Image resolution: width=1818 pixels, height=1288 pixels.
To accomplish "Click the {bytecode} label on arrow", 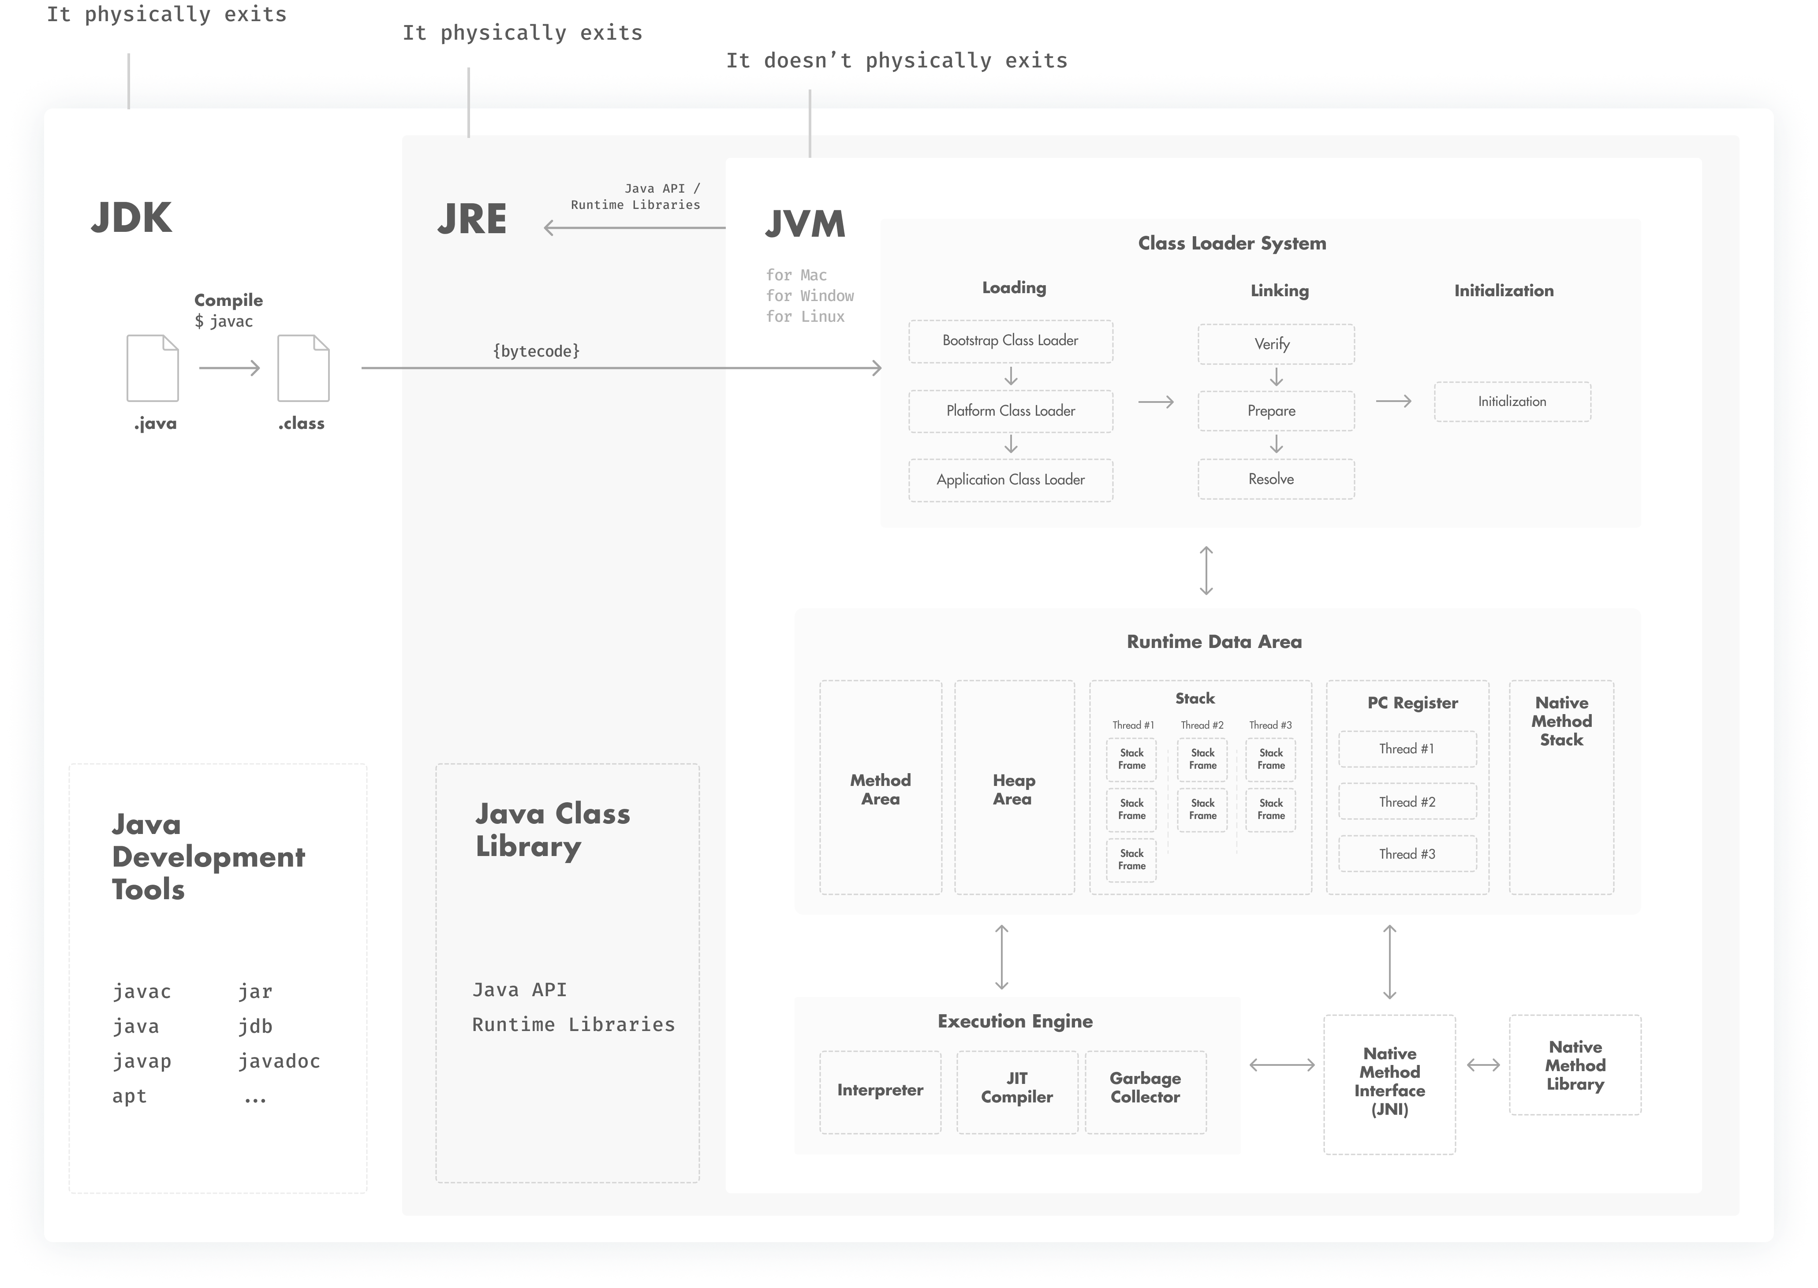I will 536,351.
